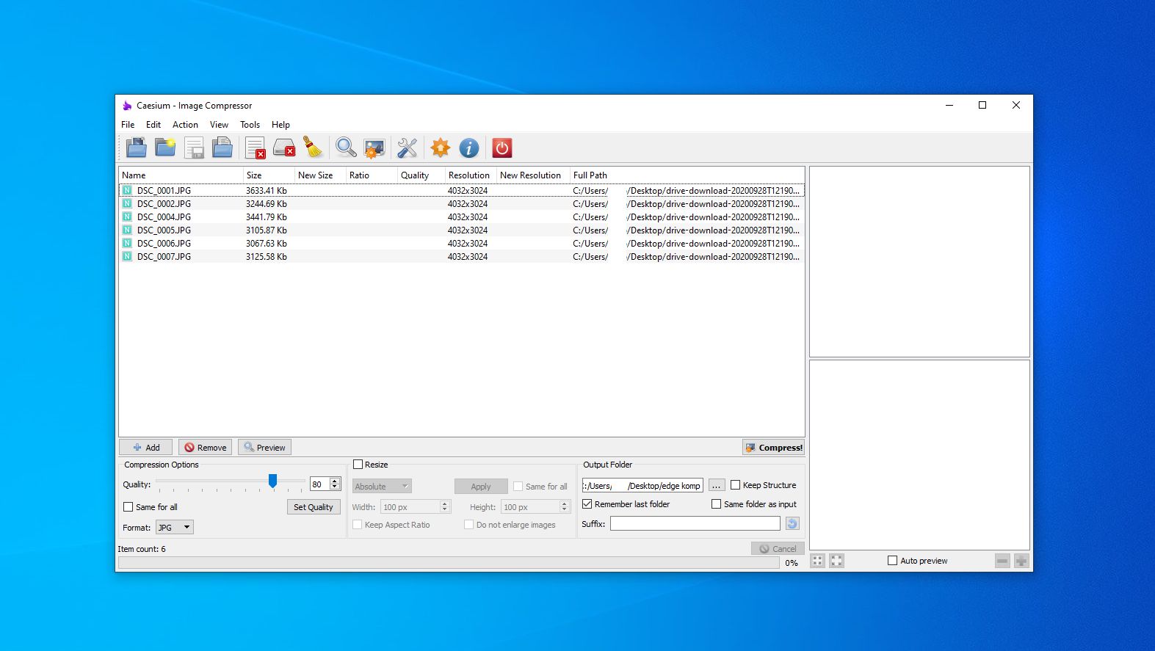This screenshot has width=1155, height=651.
Task: Open settings via wrench-and-screwdriver icon
Action: coord(408,148)
